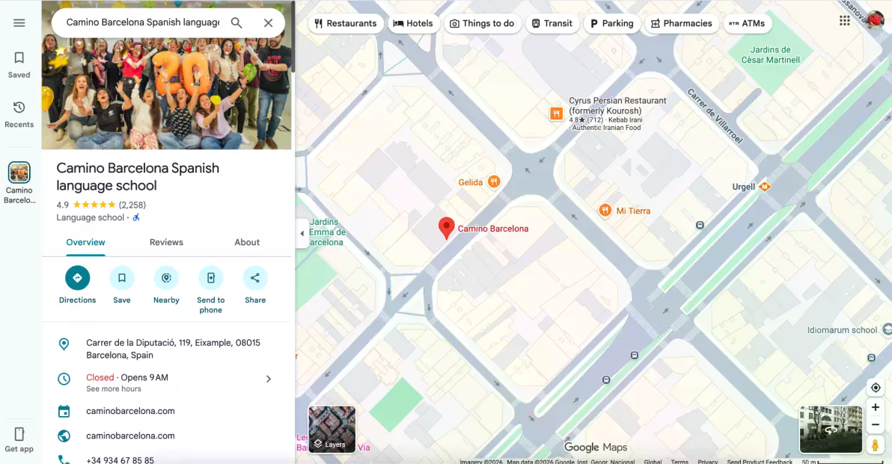Switch to the Reviews tab

click(166, 243)
